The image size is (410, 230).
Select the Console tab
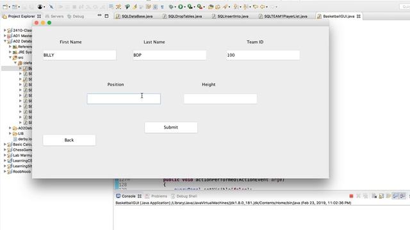coord(128,196)
